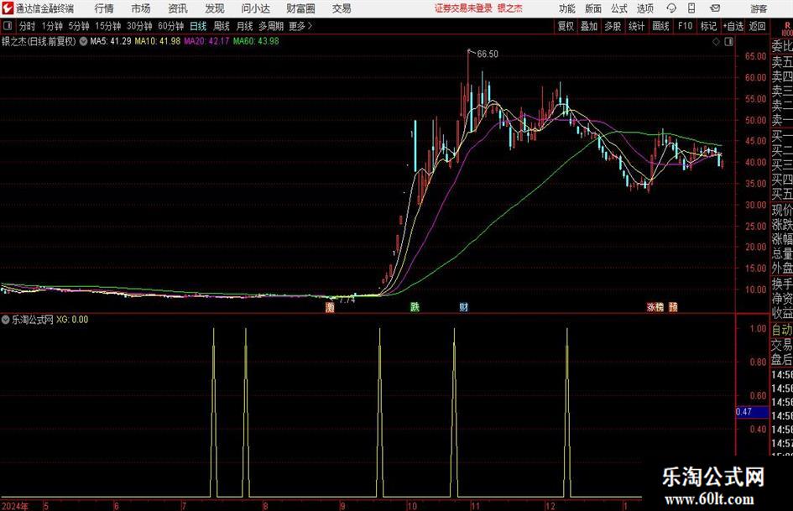The image size is (793, 511).
Task: Click the 66.50 peak price label
Action: pyautogui.click(x=488, y=54)
